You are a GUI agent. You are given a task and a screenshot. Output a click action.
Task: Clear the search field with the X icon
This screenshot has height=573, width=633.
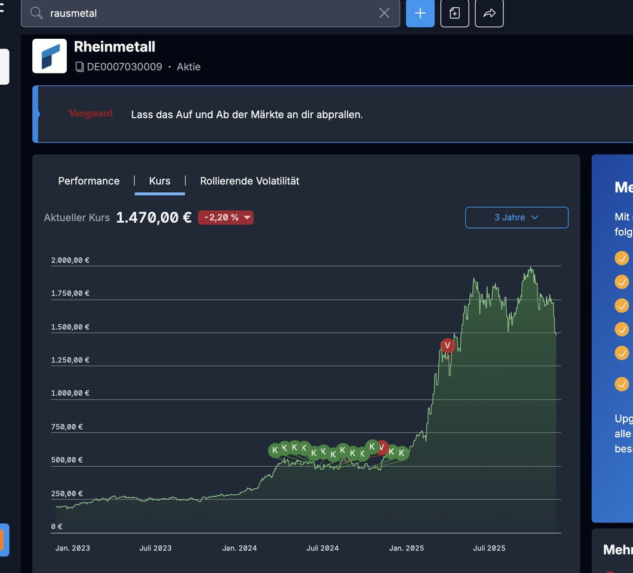coord(384,13)
